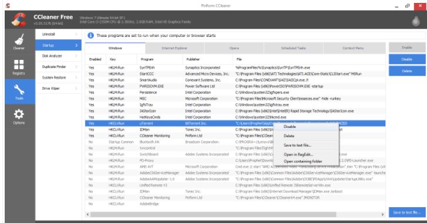Expand the Duplicate Finder chevron
The width and height of the screenshot is (427, 223).
(x=76, y=67)
